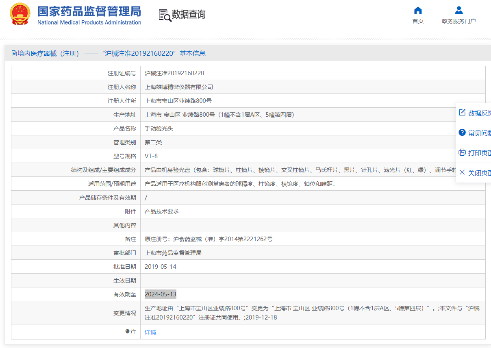Click the 注册人名称 row label
Image resolution: width=491 pixels, height=348 pixels.
click(x=122, y=87)
